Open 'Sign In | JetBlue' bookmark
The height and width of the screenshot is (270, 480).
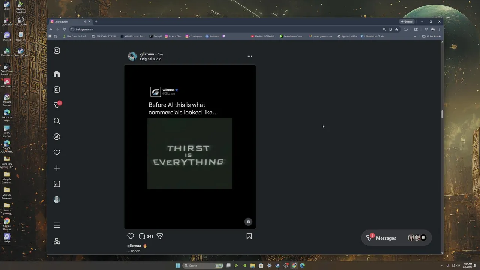pyautogui.click(x=347, y=36)
